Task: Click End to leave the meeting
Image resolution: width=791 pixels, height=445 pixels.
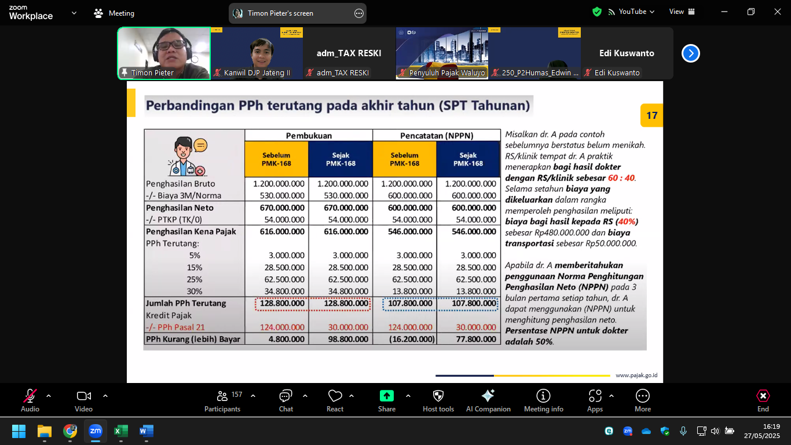Action: 763,400
